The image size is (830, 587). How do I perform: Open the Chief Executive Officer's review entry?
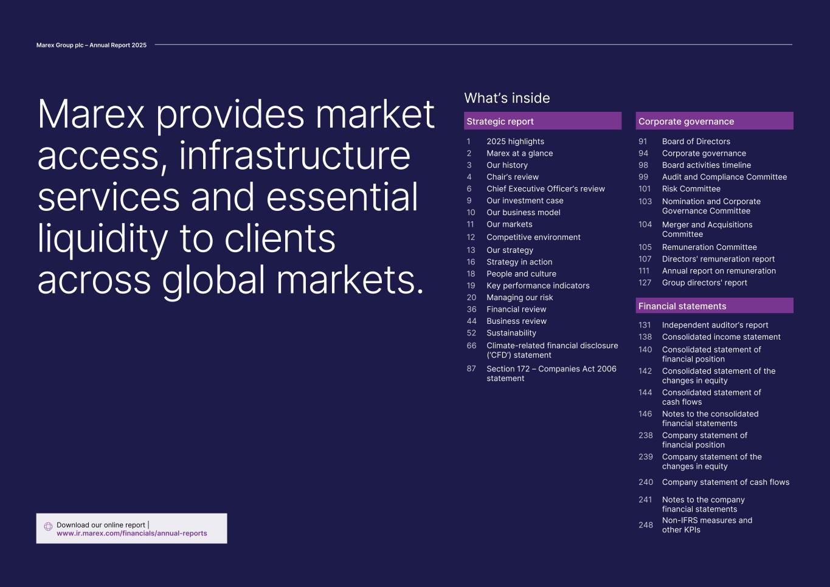click(545, 189)
